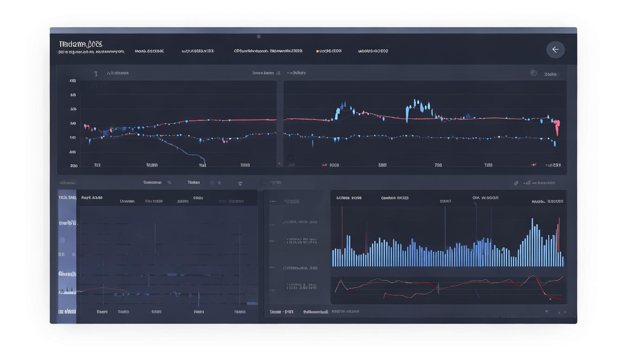Click the filter icon above main chart

pos(96,73)
